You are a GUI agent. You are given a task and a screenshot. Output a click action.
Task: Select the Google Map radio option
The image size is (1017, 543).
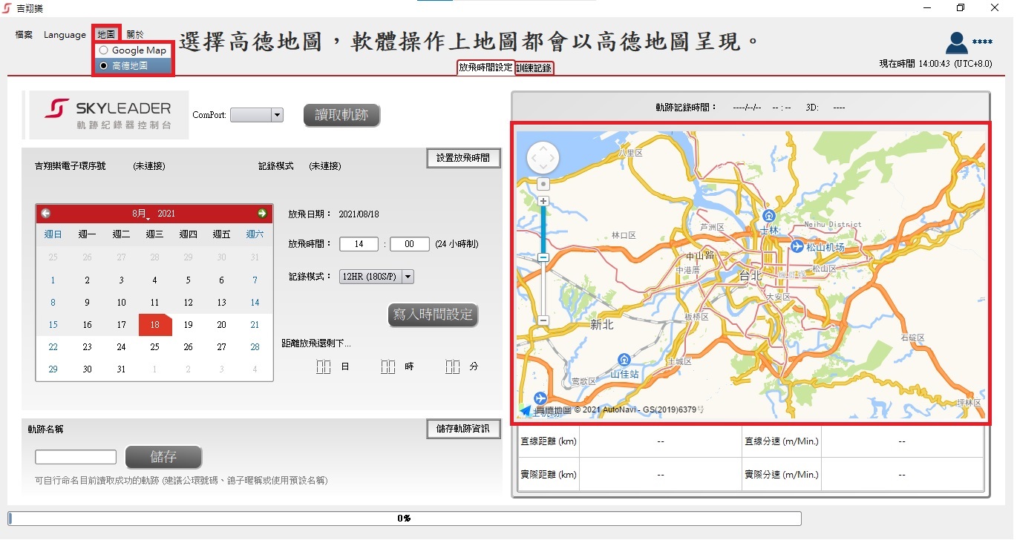pos(133,50)
